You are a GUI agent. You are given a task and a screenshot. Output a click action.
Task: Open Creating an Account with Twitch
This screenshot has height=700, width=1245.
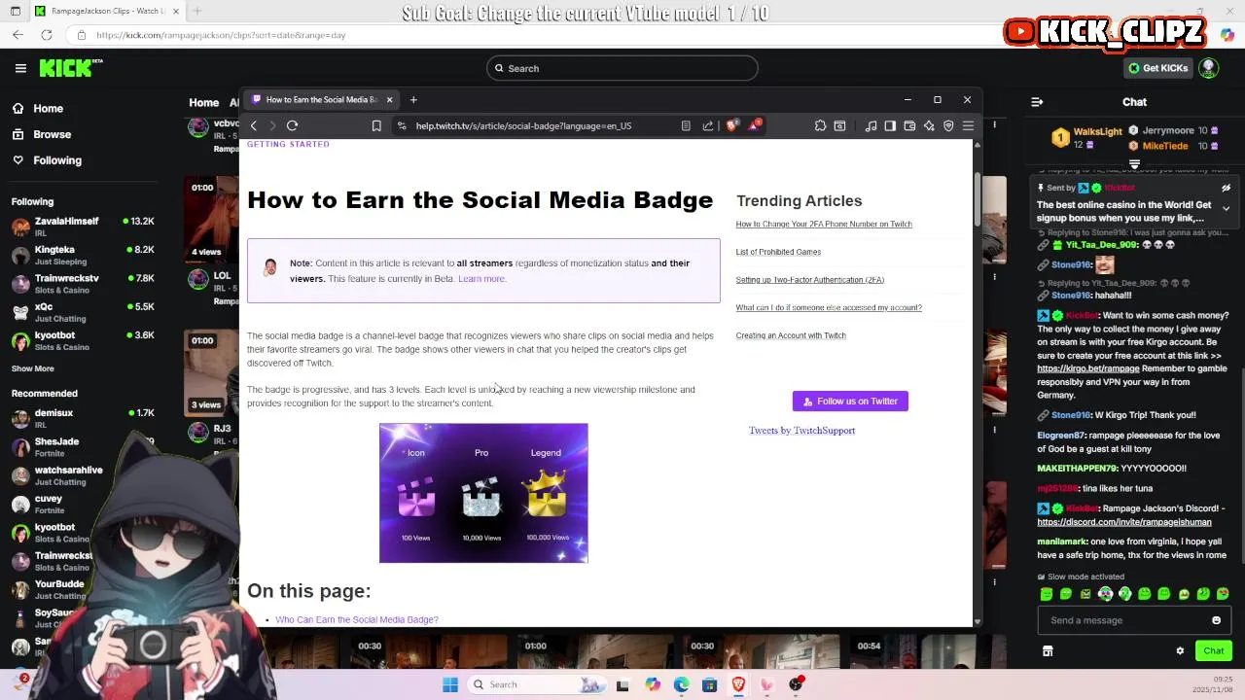pyautogui.click(x=791, y=335)
